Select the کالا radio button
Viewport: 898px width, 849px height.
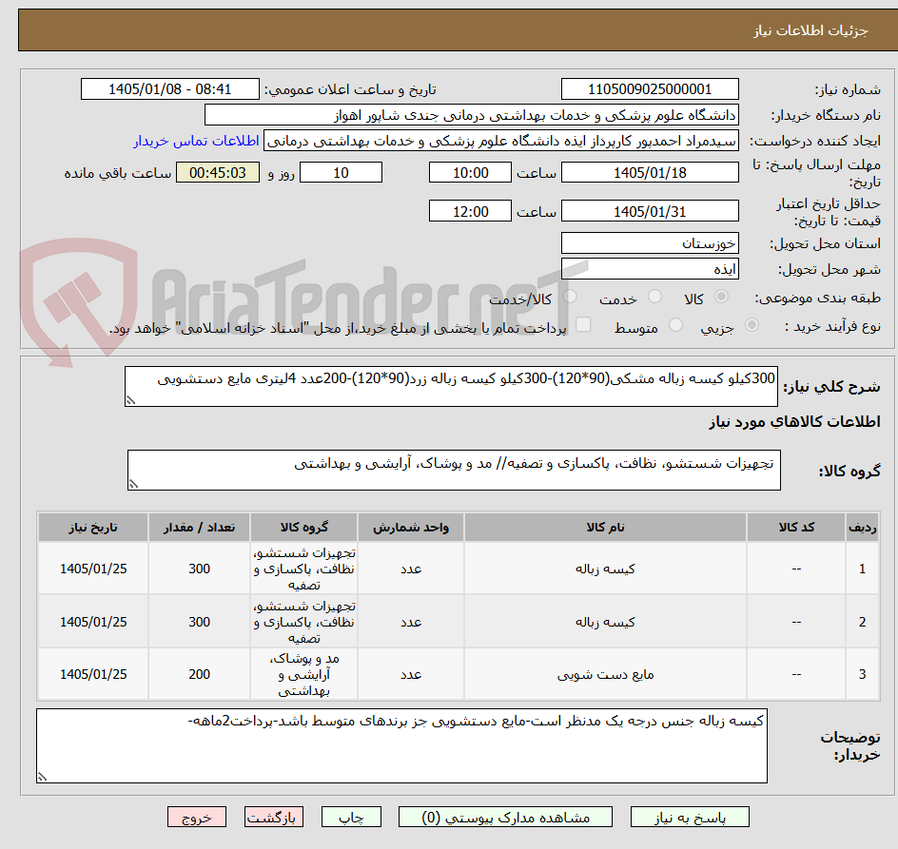(x=721, y=297)
